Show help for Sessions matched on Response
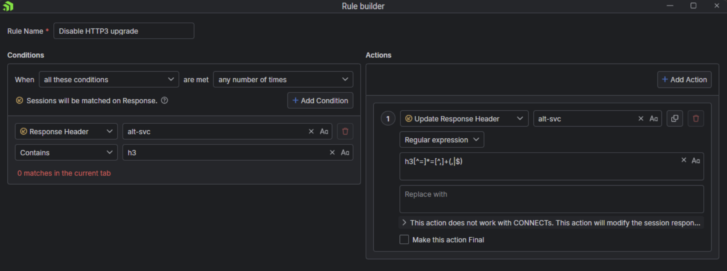The image size is (727, 271). tap(165, 101)
